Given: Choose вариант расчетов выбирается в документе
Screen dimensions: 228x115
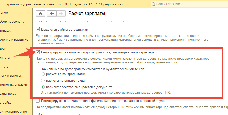Looking at the screenshot, I should click(x=43, y=87).
